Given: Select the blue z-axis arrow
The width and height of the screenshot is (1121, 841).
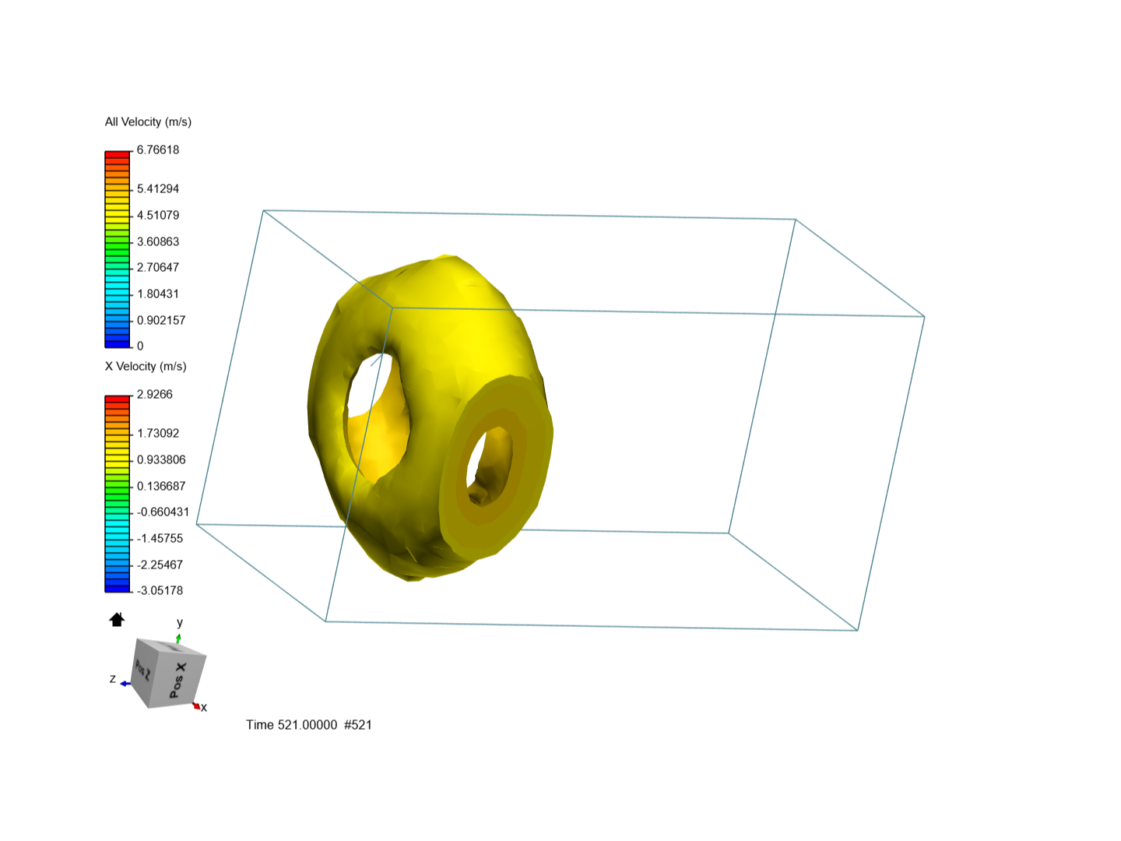Looking at the screenshot, I should click(125, 683).
